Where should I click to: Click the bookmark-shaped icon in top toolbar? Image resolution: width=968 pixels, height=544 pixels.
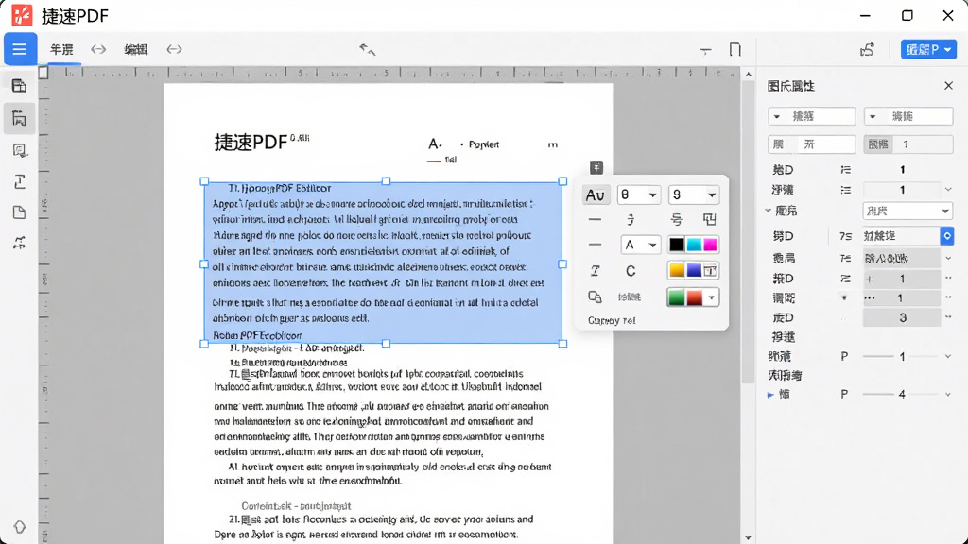click(x=735, y=50)
